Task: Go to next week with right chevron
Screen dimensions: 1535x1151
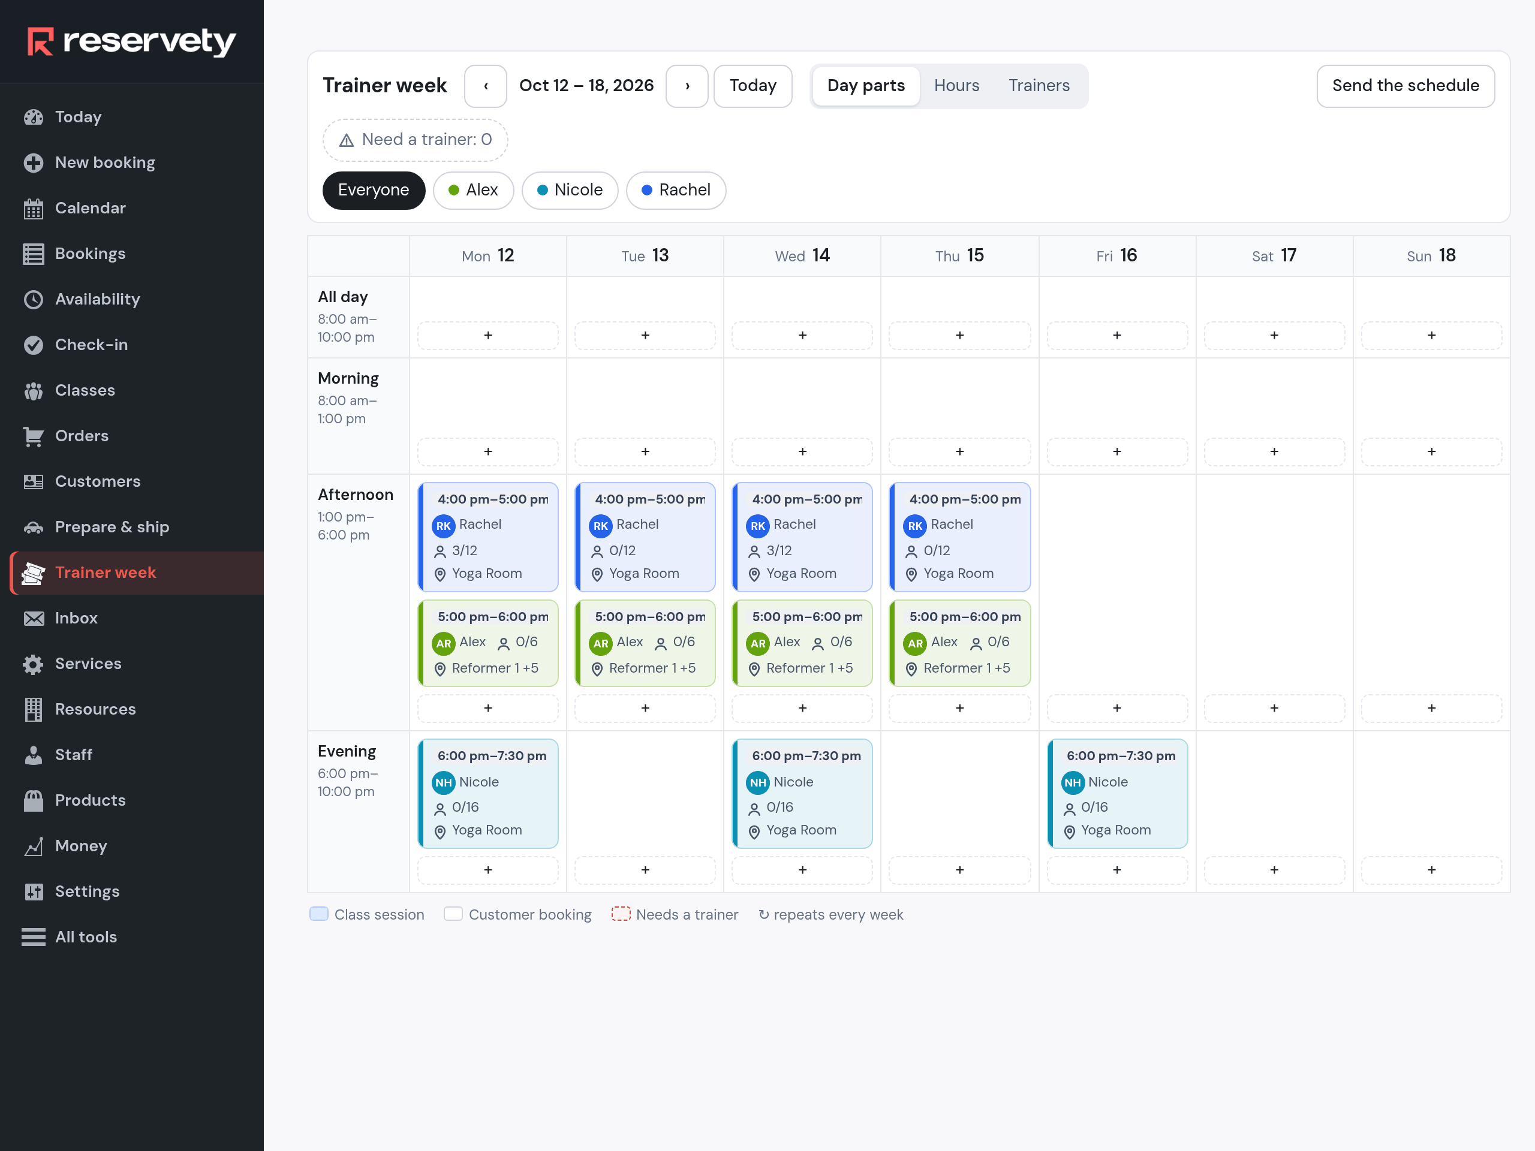Action: (687, 86)
